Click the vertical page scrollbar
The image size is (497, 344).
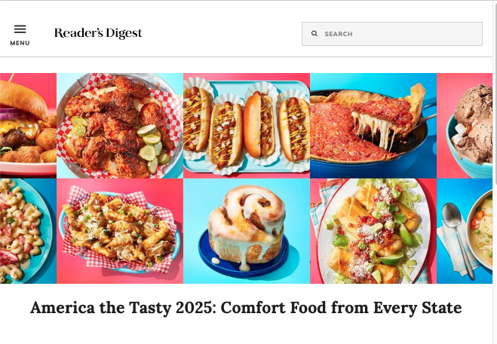coord(495,172)
